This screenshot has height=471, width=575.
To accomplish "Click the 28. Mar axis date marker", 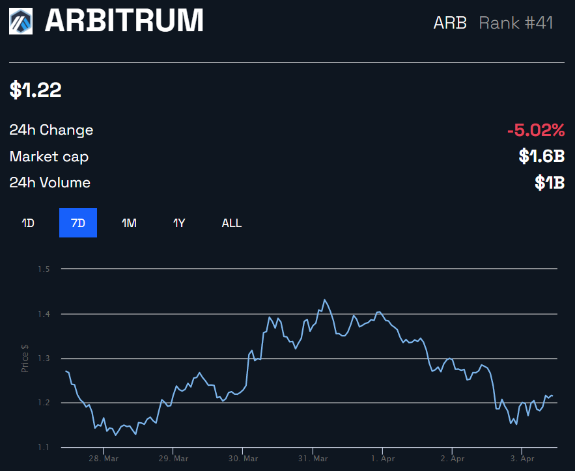I will 104,458.
